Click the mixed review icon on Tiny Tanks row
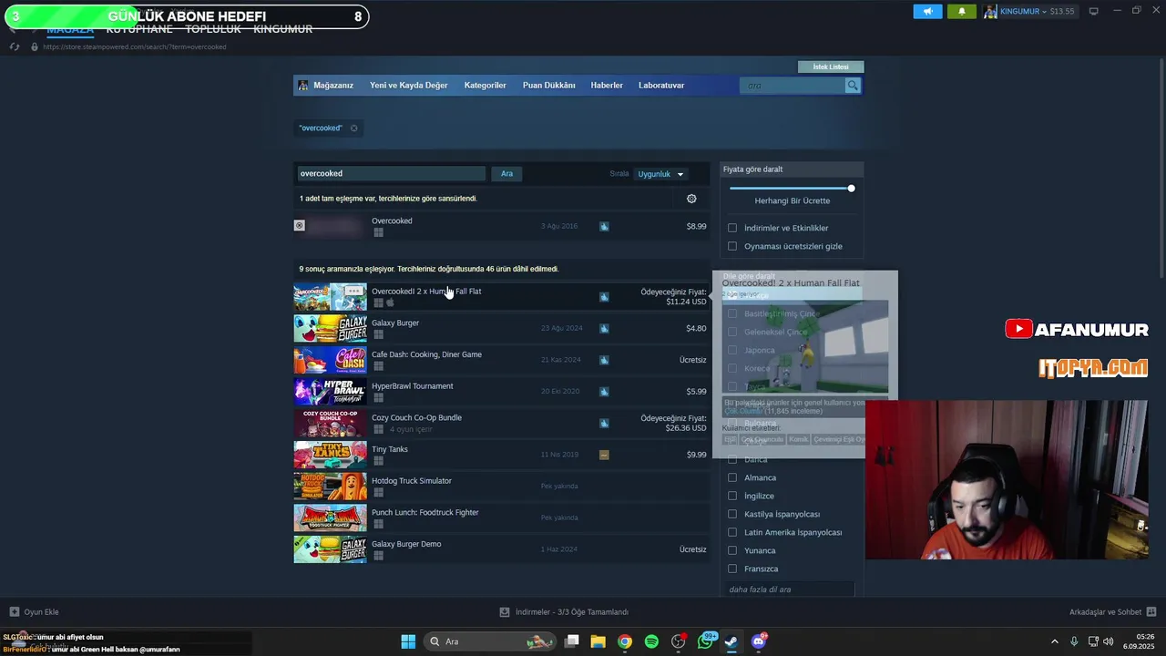Screen dimensions: 1166x656 (604, 455)
